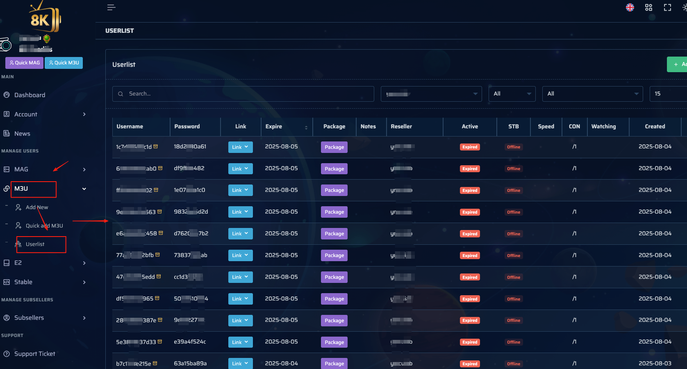Click Package button for password 63a15ba89a
The height and width of the screenshot is (369, 687).
click(334, 364)
